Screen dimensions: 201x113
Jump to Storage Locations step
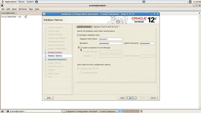point(55,52)
